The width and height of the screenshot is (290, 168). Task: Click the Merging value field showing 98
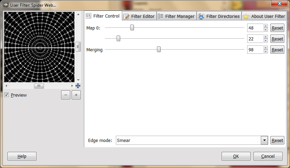255,50
